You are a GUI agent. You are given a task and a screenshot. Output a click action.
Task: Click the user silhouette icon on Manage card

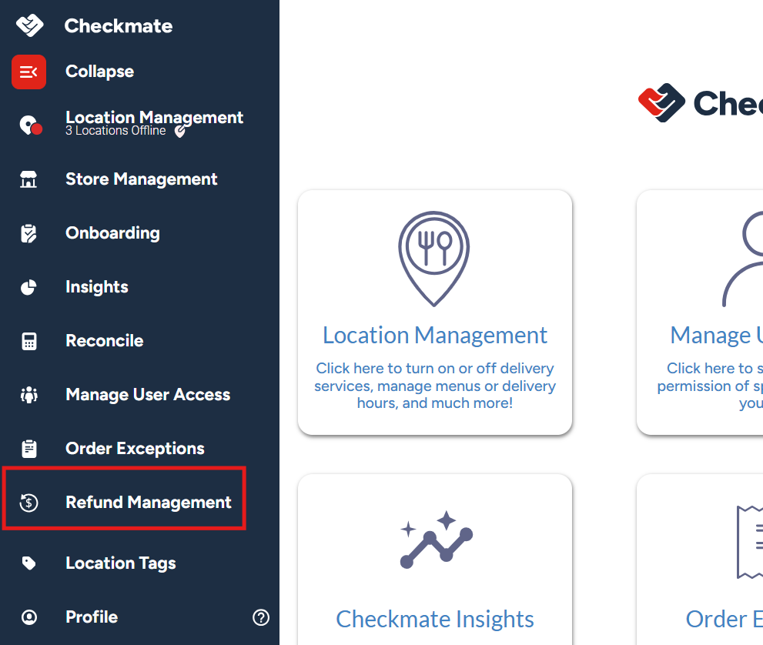click(743, 259)
